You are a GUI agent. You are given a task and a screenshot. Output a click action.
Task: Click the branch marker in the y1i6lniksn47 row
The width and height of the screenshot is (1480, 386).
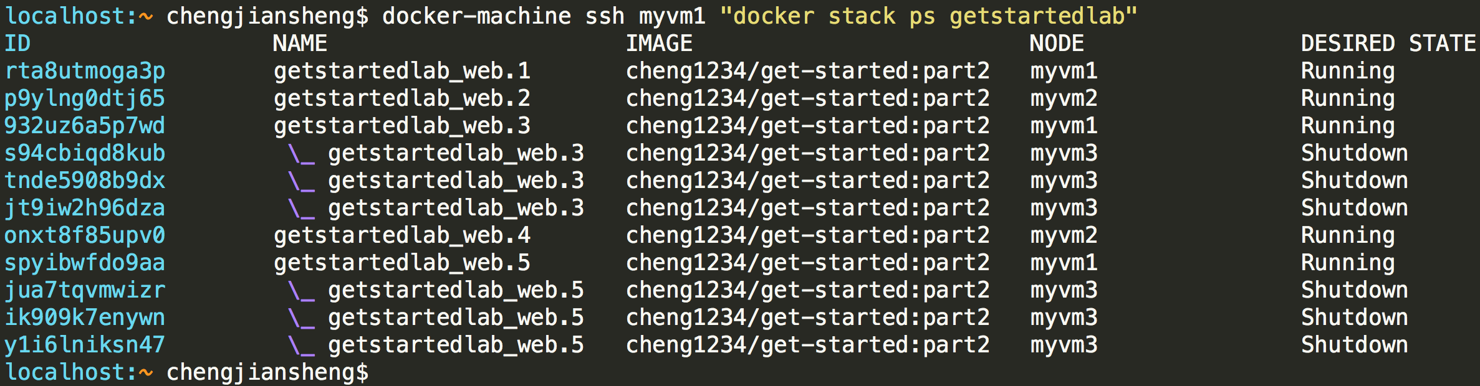(301, 346)
